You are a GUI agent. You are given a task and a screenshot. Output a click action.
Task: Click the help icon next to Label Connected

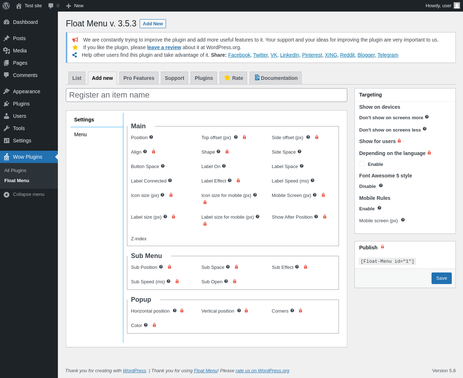pyautogui.click(x=170, y=180)
